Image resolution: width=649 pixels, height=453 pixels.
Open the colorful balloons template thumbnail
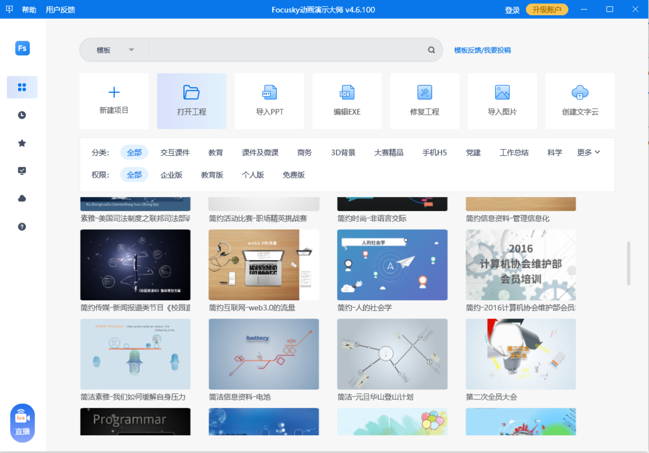392,422
